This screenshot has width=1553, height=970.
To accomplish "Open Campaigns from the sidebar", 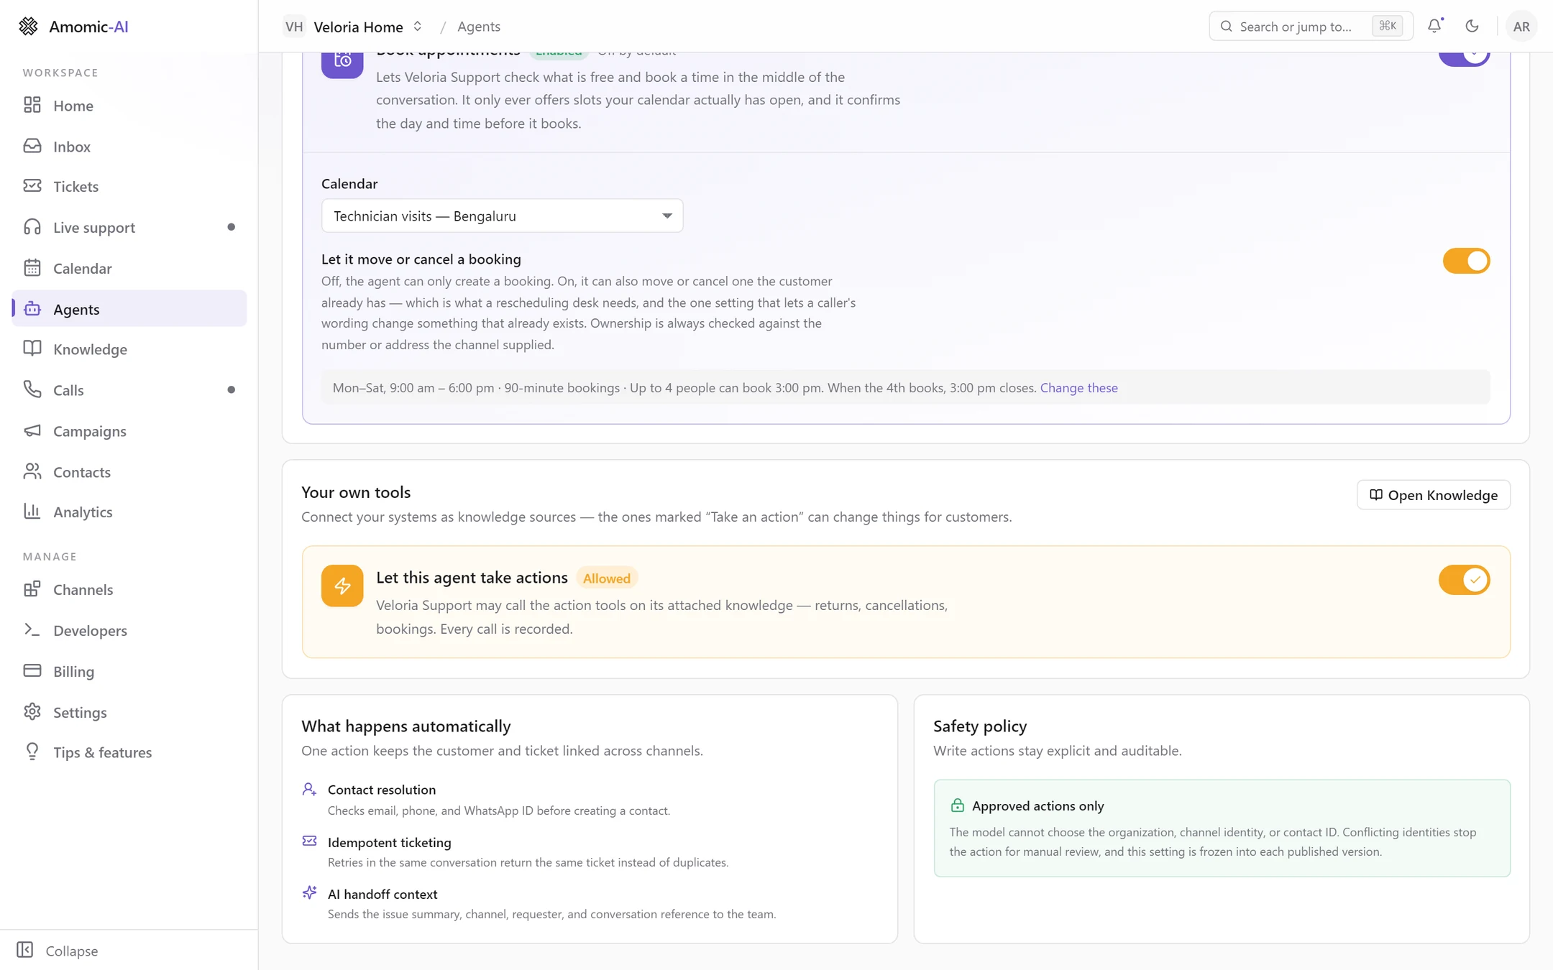I will click(x=129, y=430).
